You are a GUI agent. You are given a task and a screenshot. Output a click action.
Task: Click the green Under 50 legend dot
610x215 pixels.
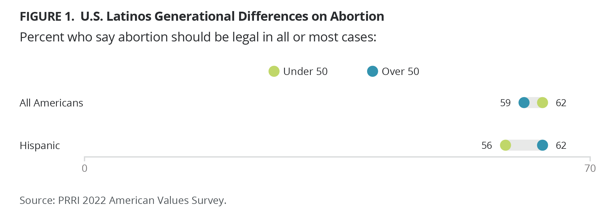[274, 71]
